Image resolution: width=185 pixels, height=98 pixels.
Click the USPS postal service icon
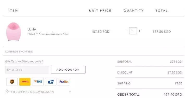(x=51, y=82)
